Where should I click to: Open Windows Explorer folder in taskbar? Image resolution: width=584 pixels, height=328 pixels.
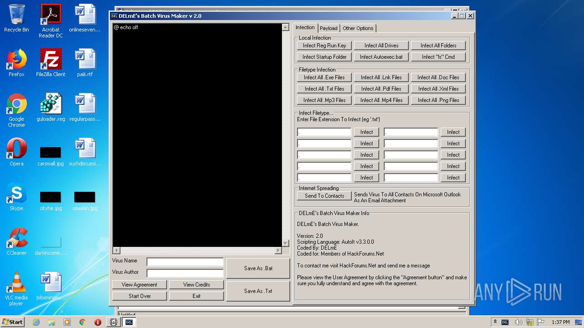pyautogui.click(x=52, y=322)
